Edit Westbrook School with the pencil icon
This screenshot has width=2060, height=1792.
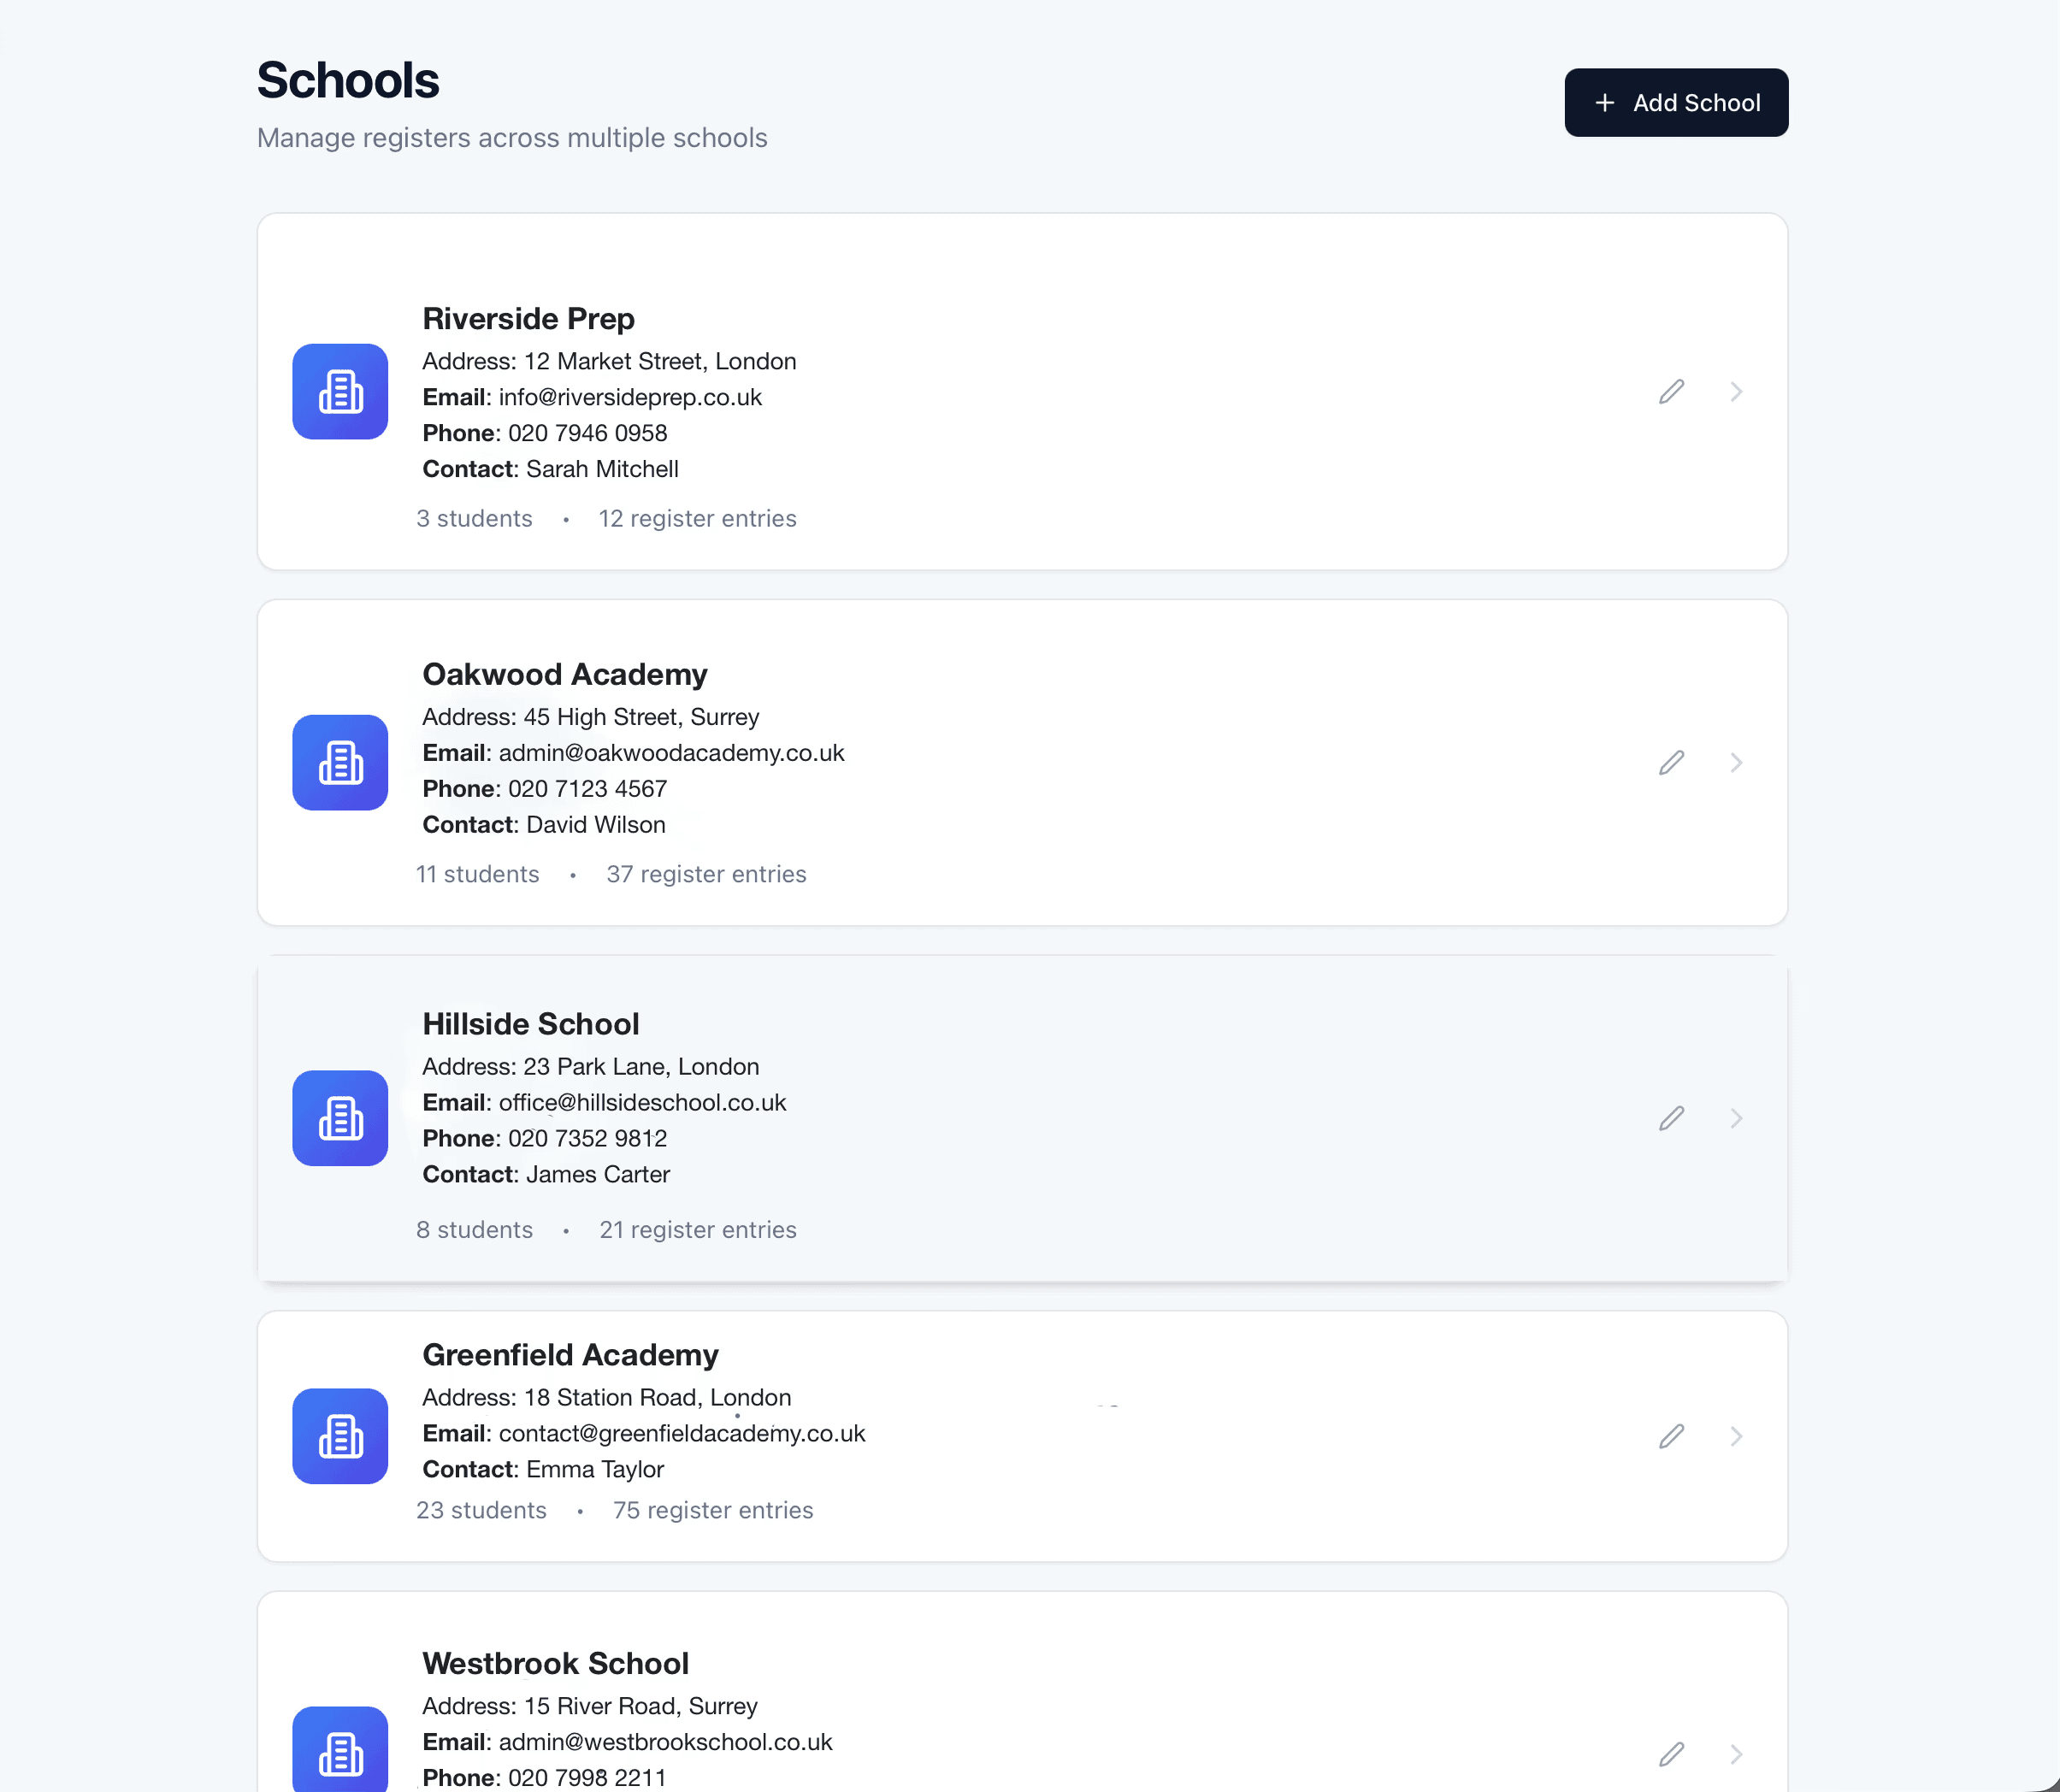pyautogui.click(x=1671, y=1755)
